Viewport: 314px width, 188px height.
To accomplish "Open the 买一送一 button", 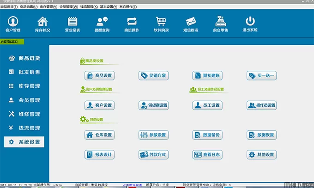I will tap(262, 76).
